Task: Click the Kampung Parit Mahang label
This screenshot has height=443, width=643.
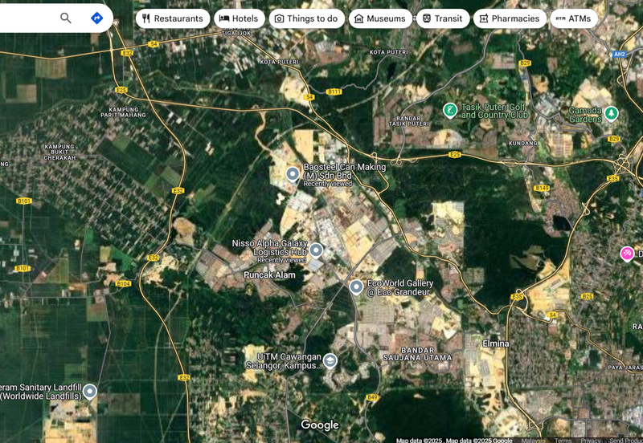Action: (124, 112)
